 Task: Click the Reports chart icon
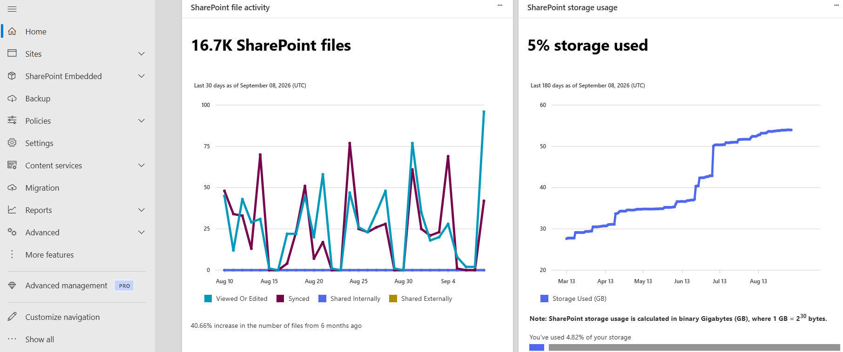(12, 210)
